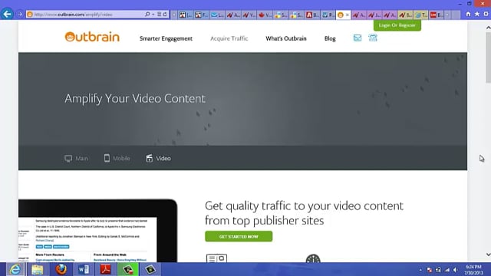Switch to the envelope mail icon tab

point(217,15)
